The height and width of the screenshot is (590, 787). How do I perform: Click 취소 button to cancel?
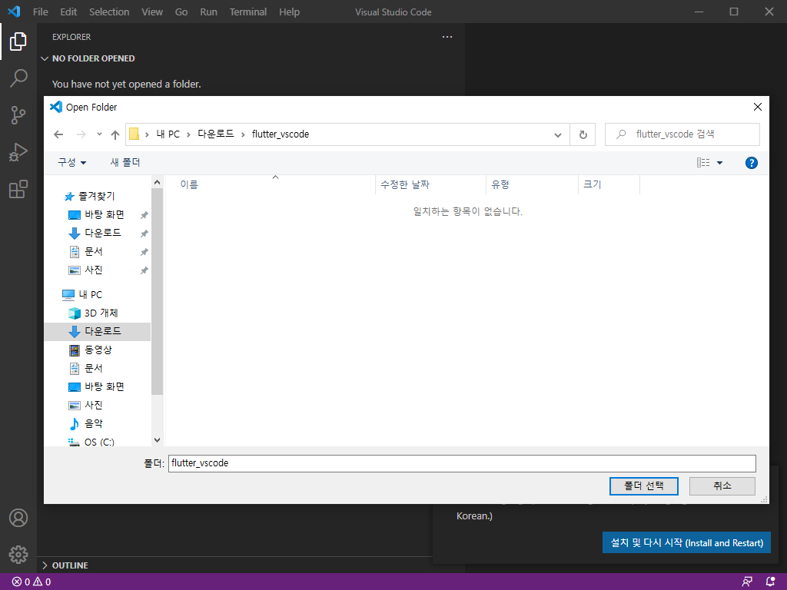tap(722, 486)
